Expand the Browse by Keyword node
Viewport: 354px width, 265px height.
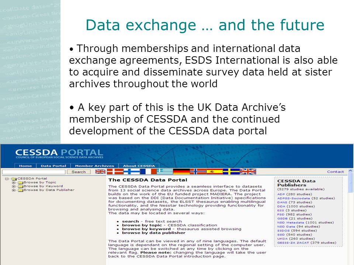pos(14,186)
